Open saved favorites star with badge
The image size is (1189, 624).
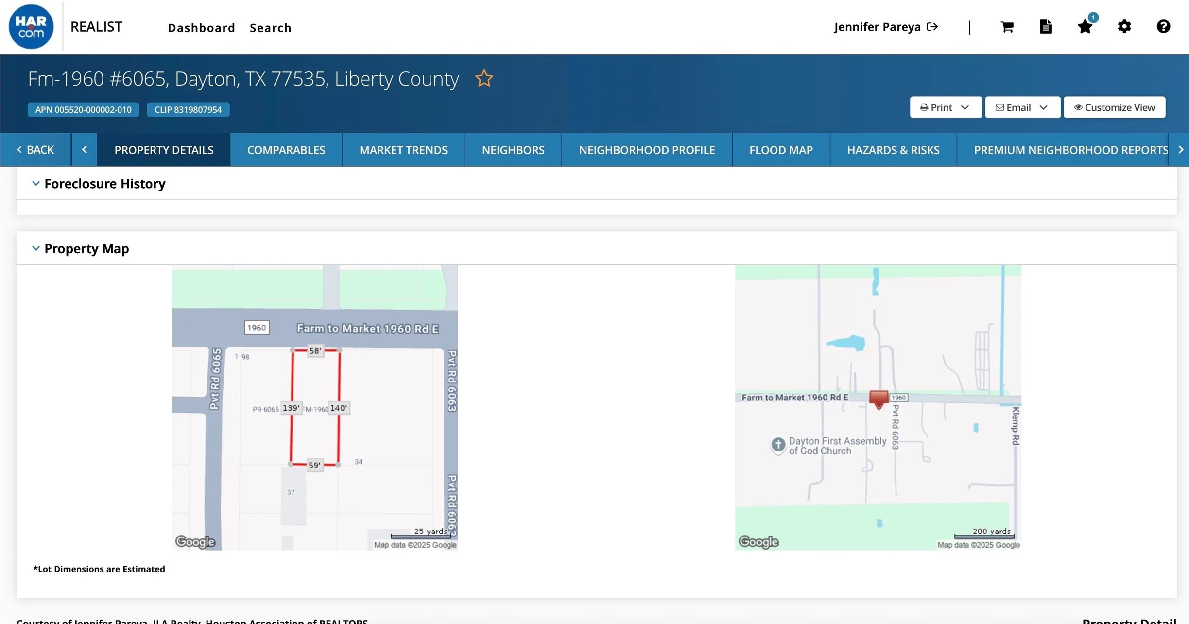pos(1086,25)
